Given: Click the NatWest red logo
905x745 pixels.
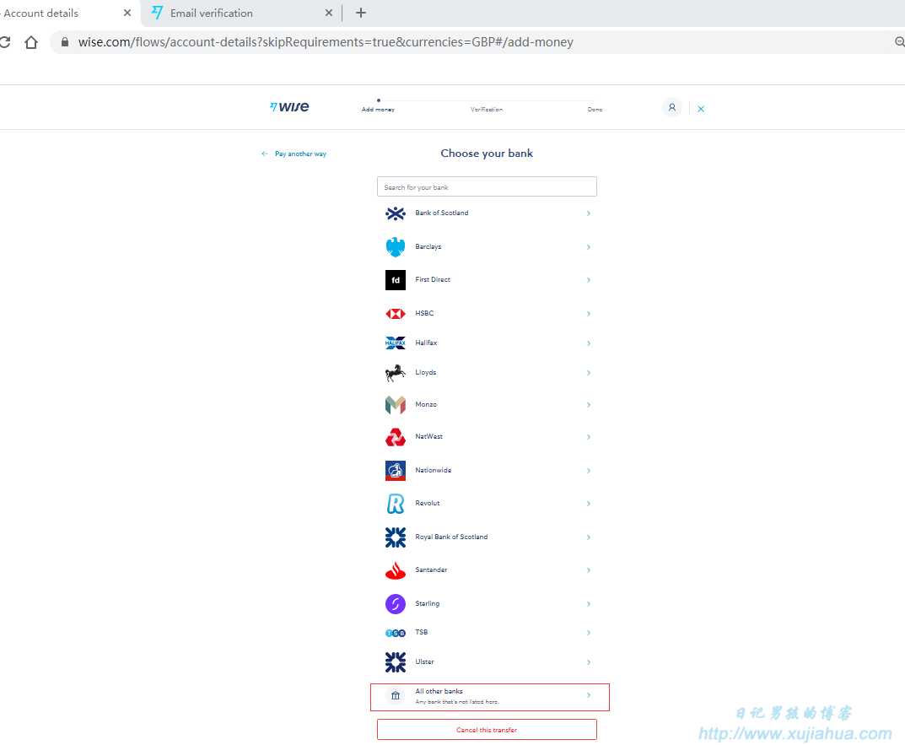Looking at the screenshot, I should [396, 437].
